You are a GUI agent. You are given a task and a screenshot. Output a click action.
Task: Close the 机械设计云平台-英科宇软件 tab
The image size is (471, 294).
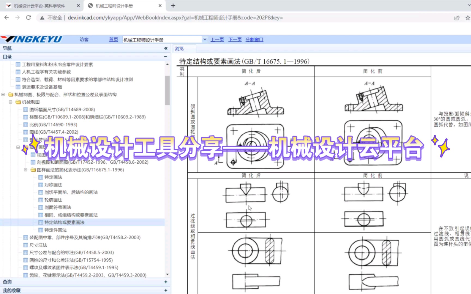click(x=78, y=5)
